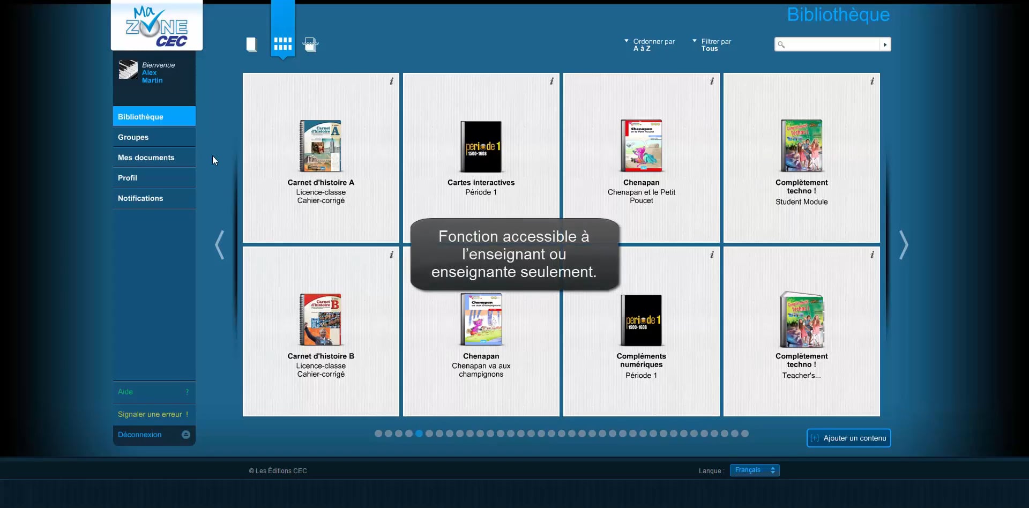
Task: Open the Ordonner par A à Z dropdown
Action: [649, 44]
